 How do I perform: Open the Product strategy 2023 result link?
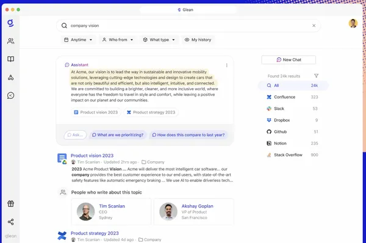click(x=95, y=233)
